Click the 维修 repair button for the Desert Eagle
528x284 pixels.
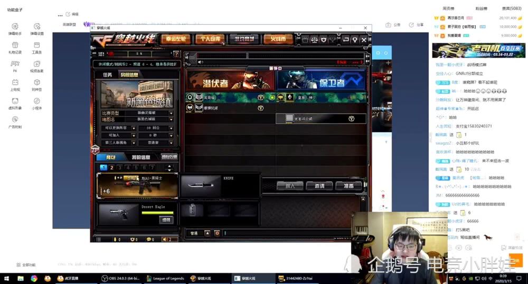point(166,220)
